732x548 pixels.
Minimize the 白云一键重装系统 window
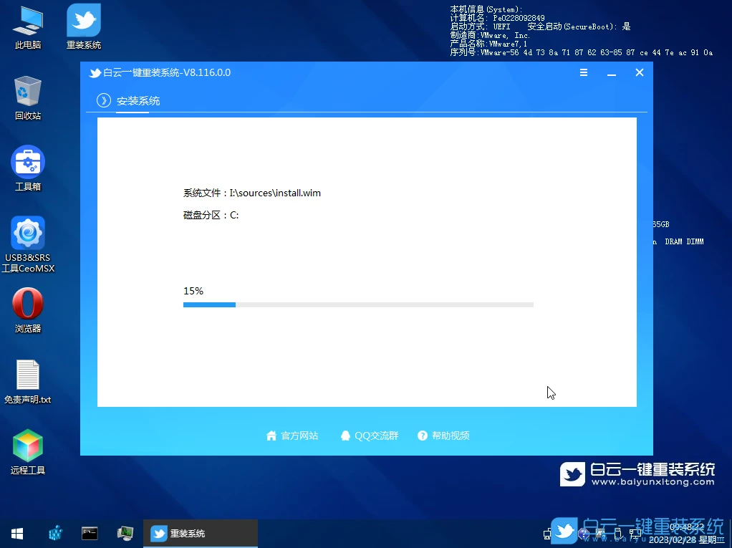click(x=612, y=73)
